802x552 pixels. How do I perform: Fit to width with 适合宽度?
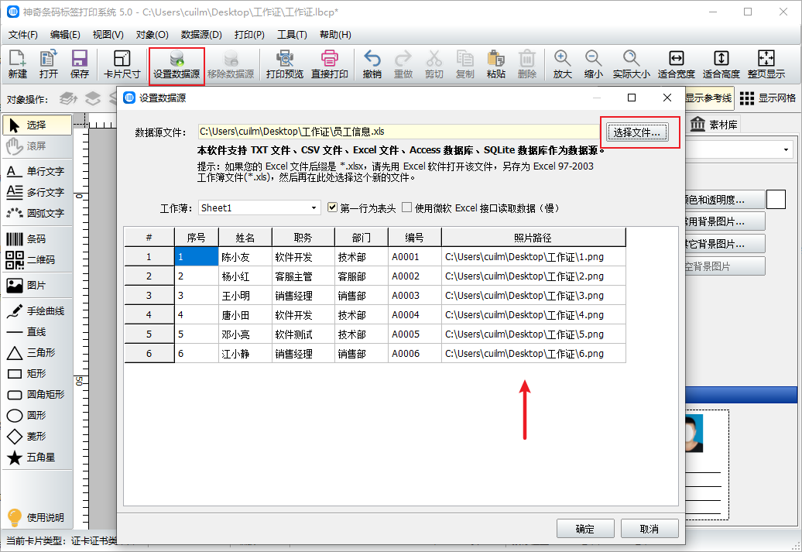(676, 64)
